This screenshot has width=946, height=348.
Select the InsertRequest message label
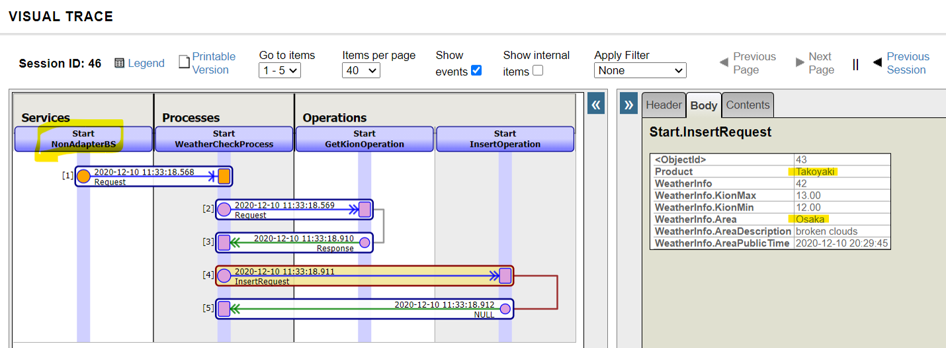tap(262, 282)
